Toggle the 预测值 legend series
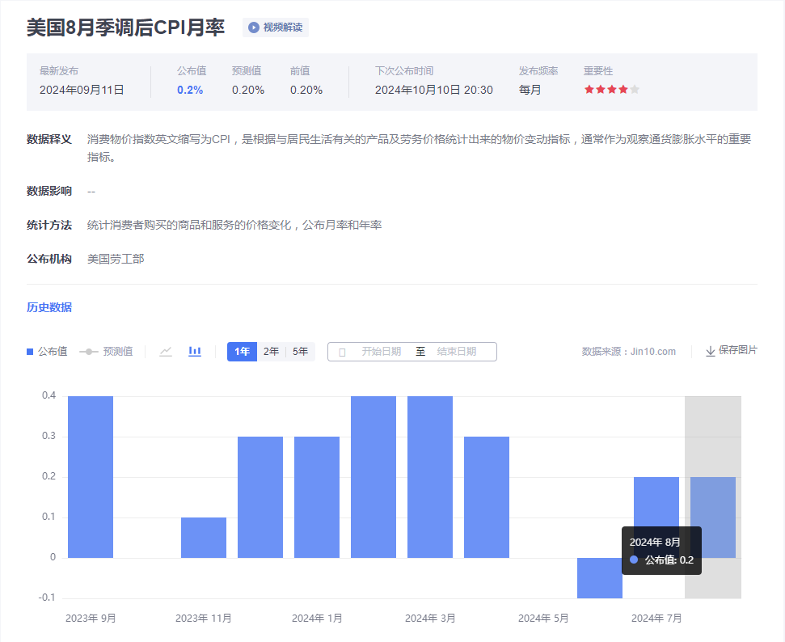The width and height of the screenshot is (785, 642). coord(106,352)
